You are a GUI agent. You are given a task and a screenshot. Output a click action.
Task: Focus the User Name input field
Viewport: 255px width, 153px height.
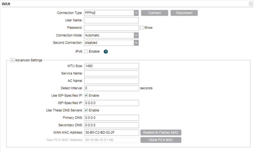click(x=111, y=20)
